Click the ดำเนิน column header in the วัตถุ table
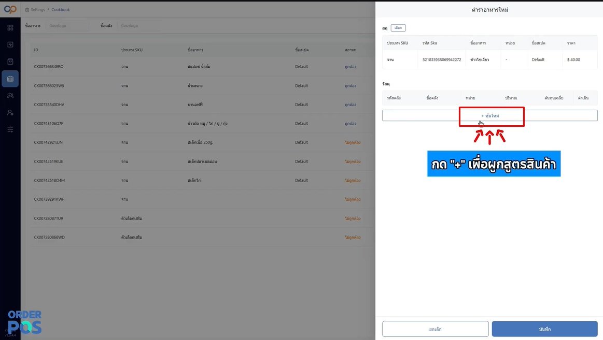The width and height of the screenshot is (603, 340). 583,98
